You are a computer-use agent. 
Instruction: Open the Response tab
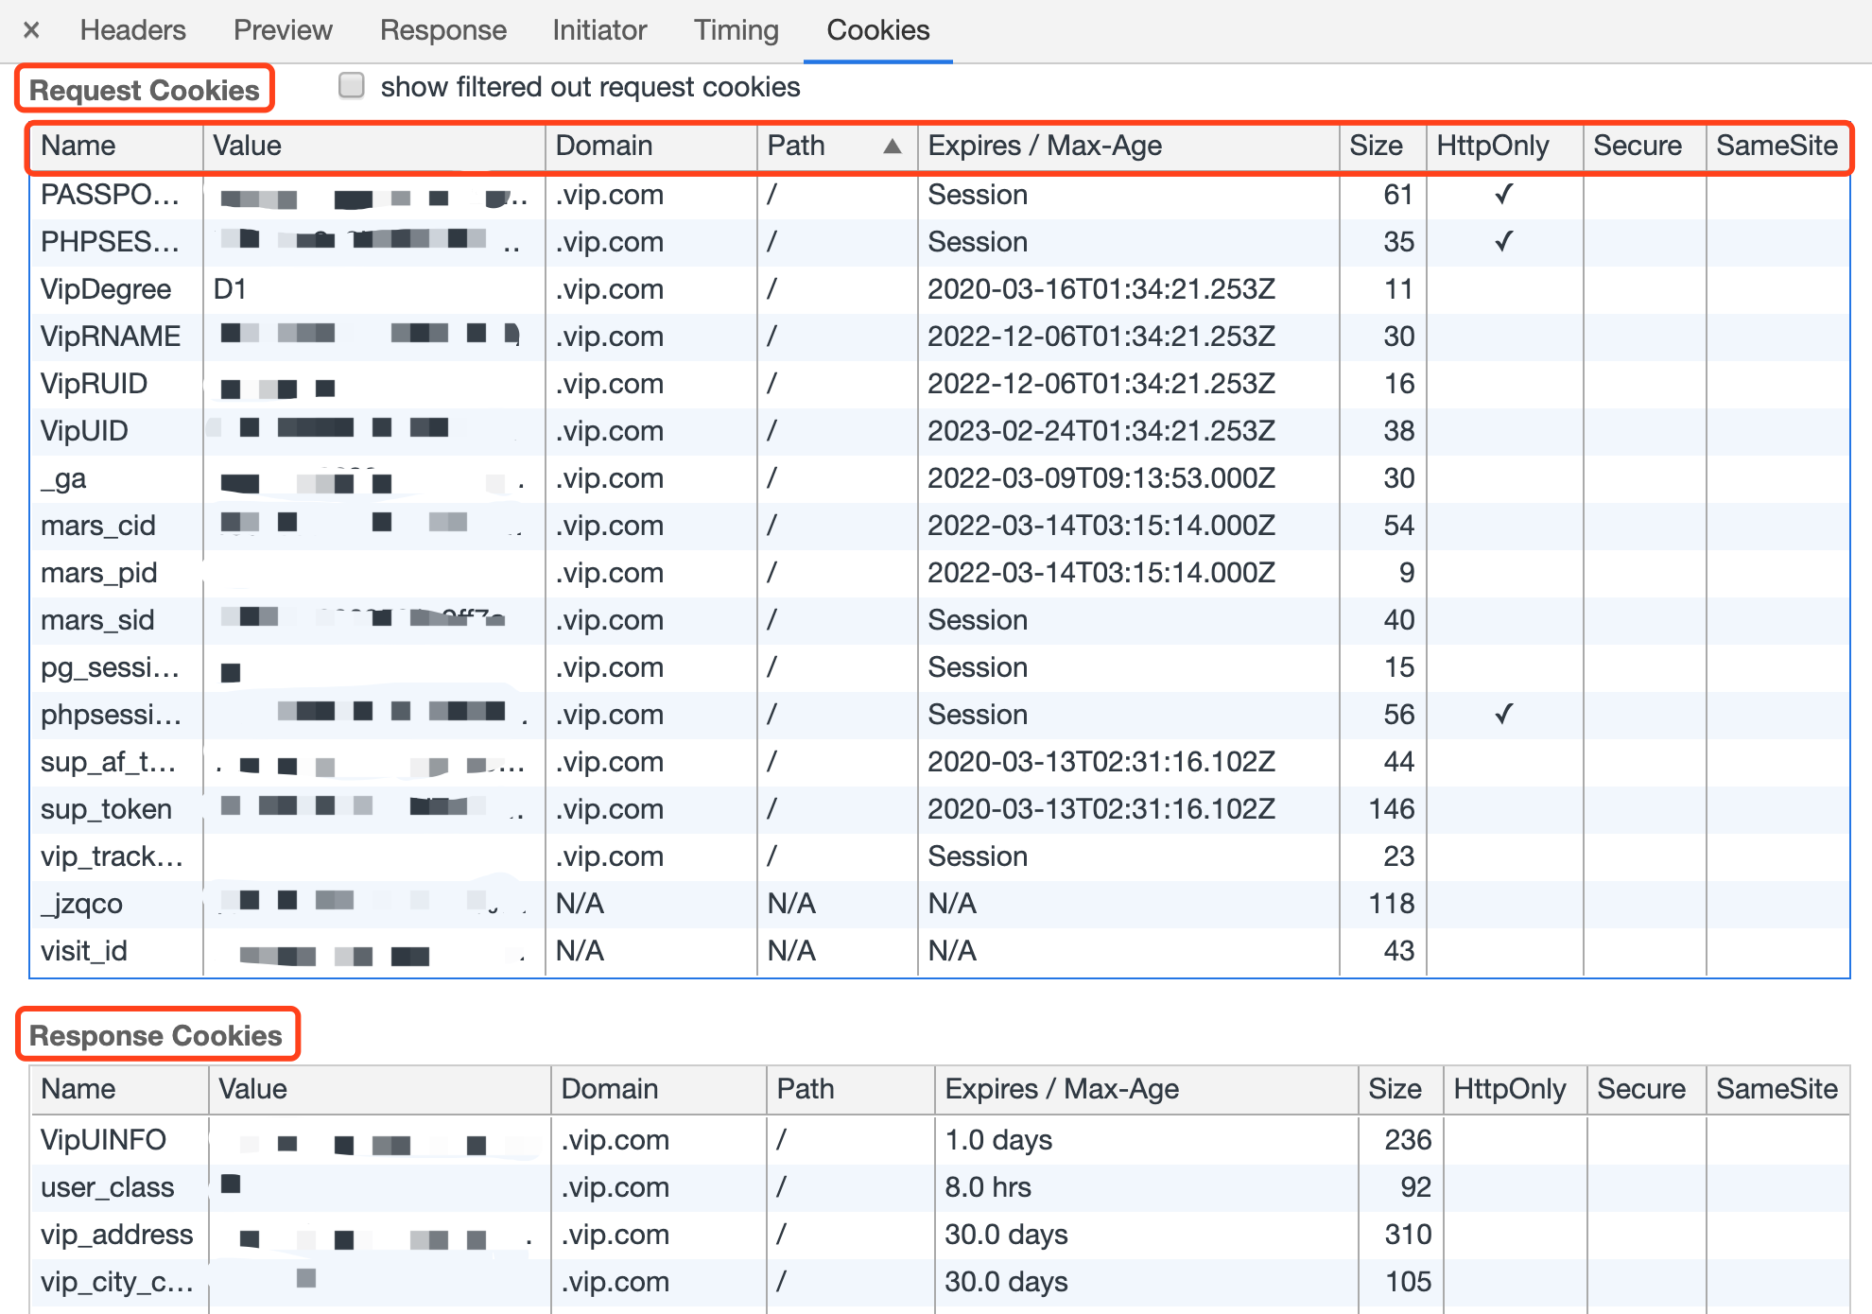[442, 30]
